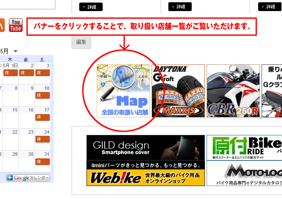This screenshot has width=282, height=209.
Task: Open the 休 event on May 24
Action: tap(43, 139)
